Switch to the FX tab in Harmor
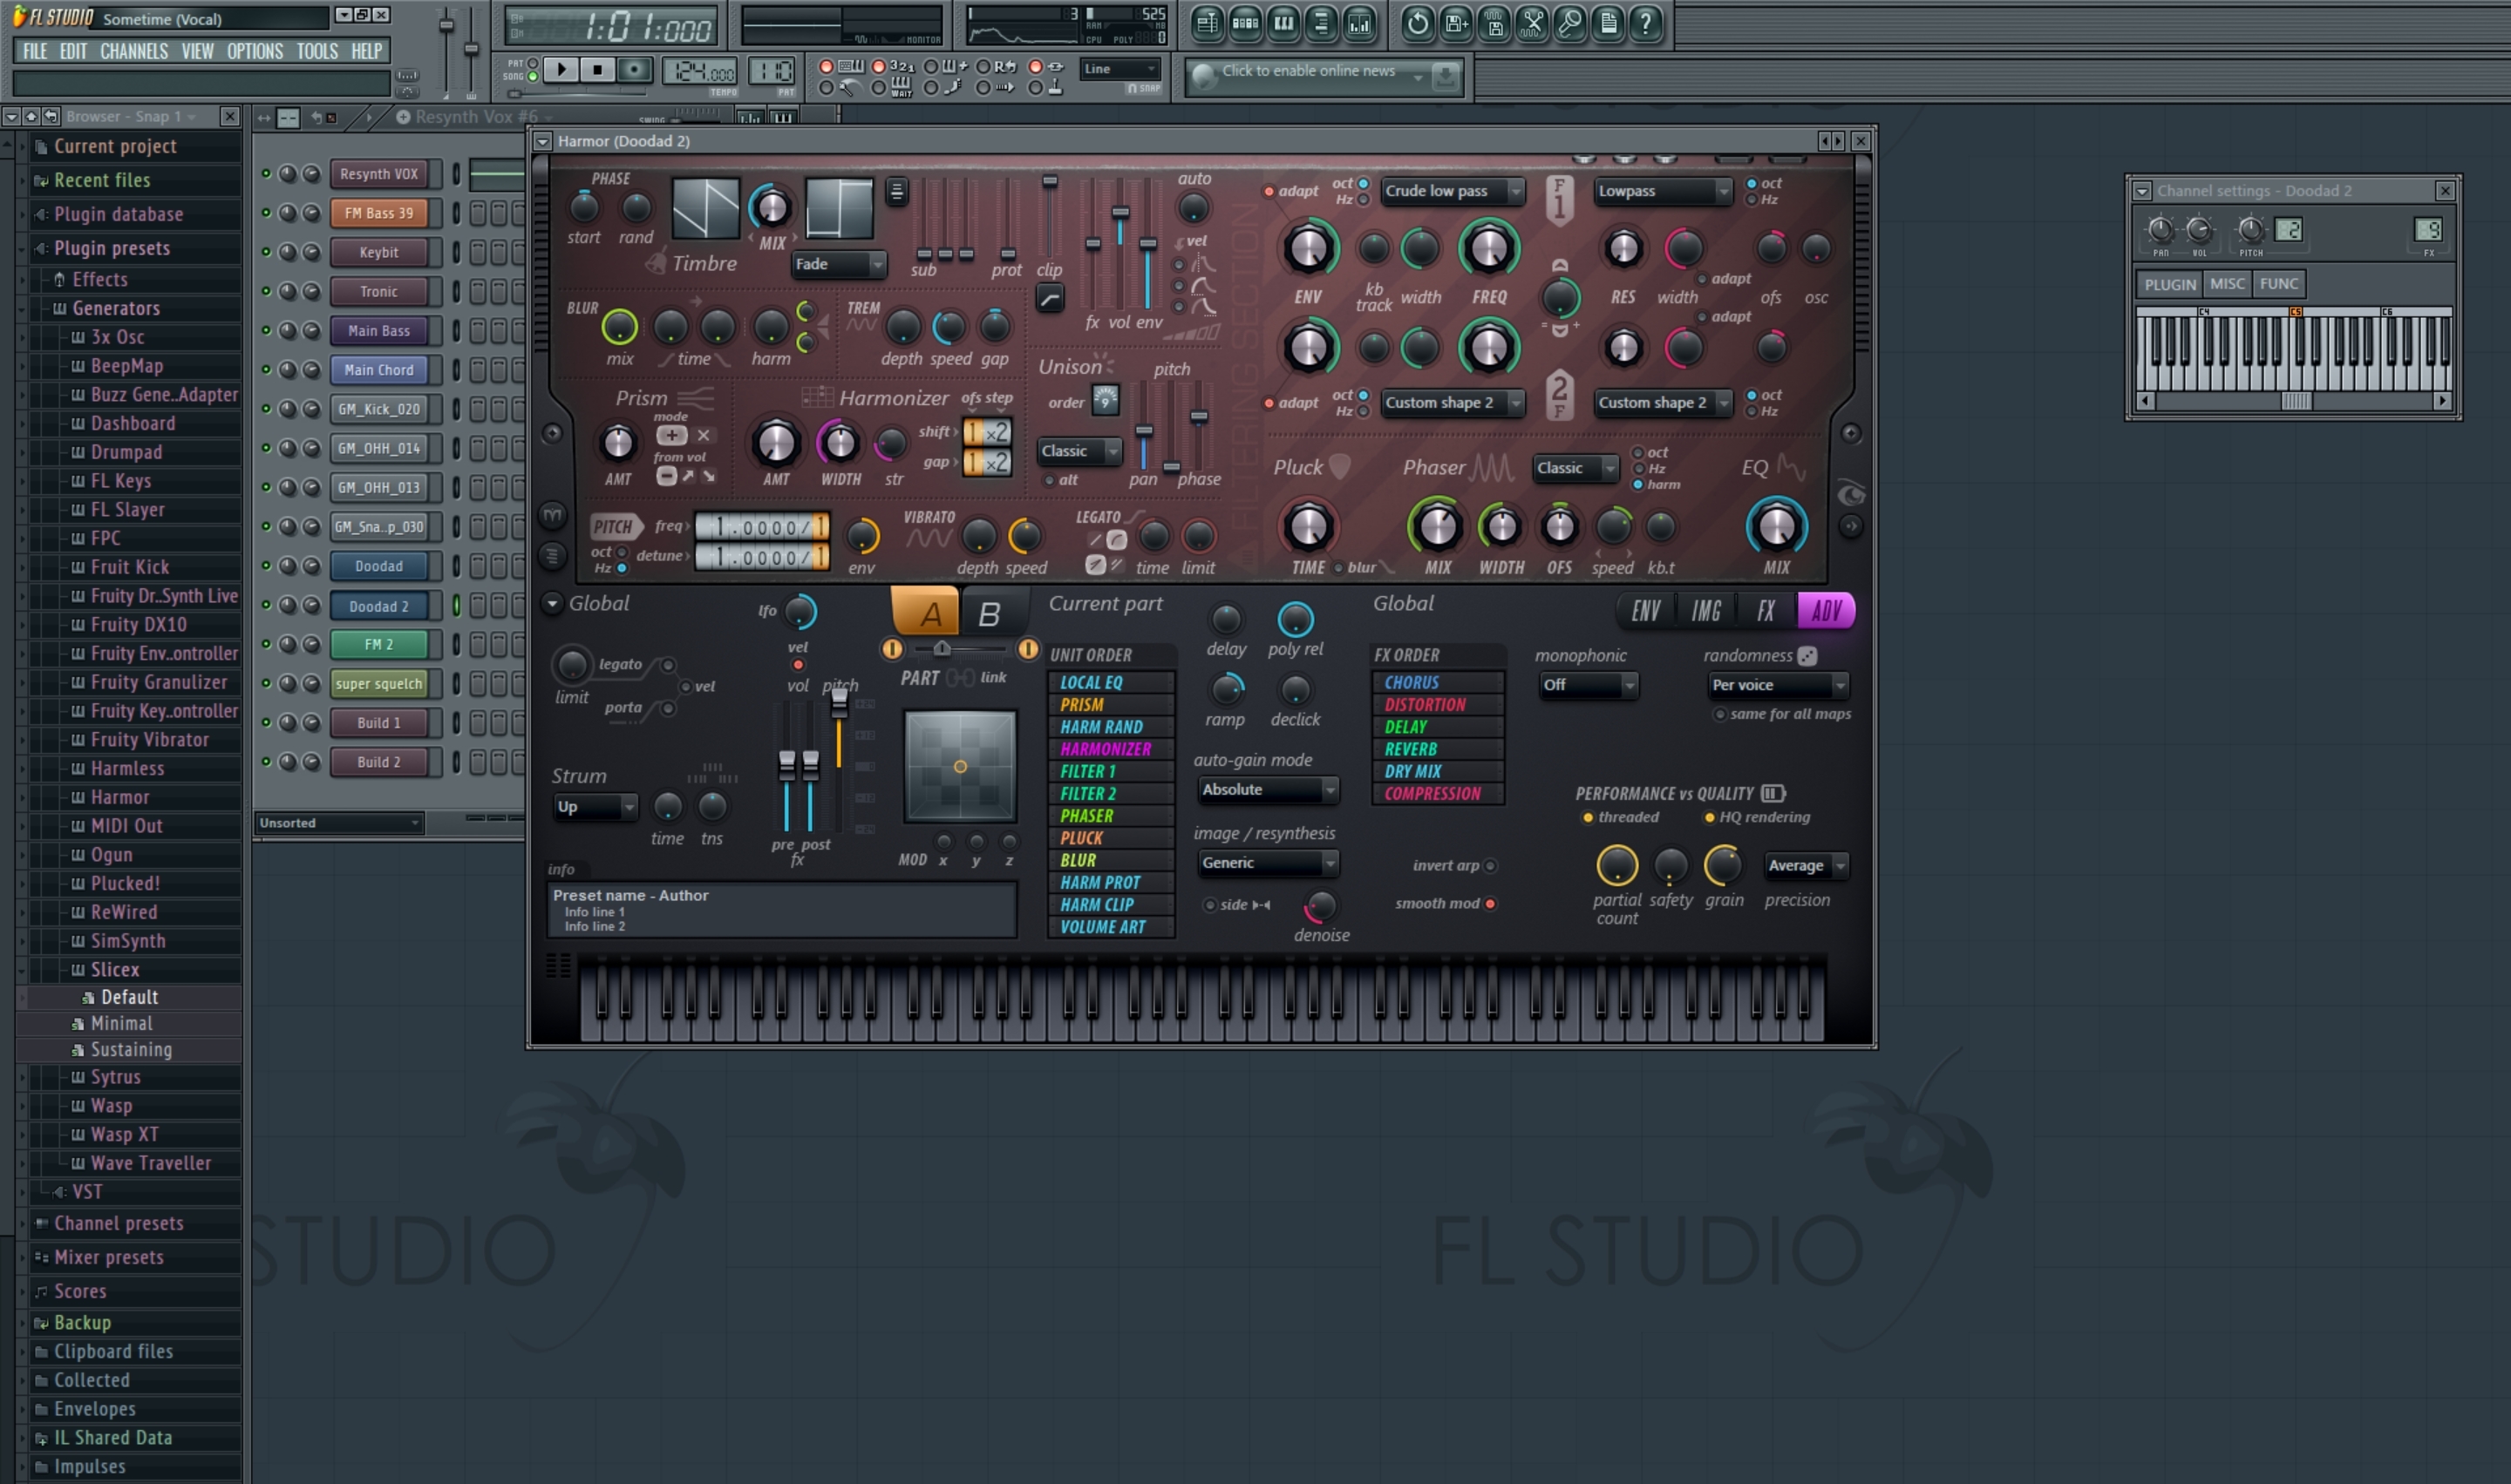 1766,611
